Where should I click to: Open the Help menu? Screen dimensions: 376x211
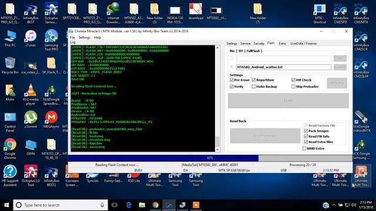98,38
